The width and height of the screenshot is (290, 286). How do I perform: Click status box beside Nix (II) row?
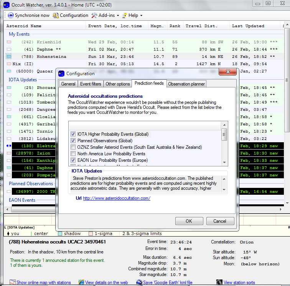click(9, 64)
